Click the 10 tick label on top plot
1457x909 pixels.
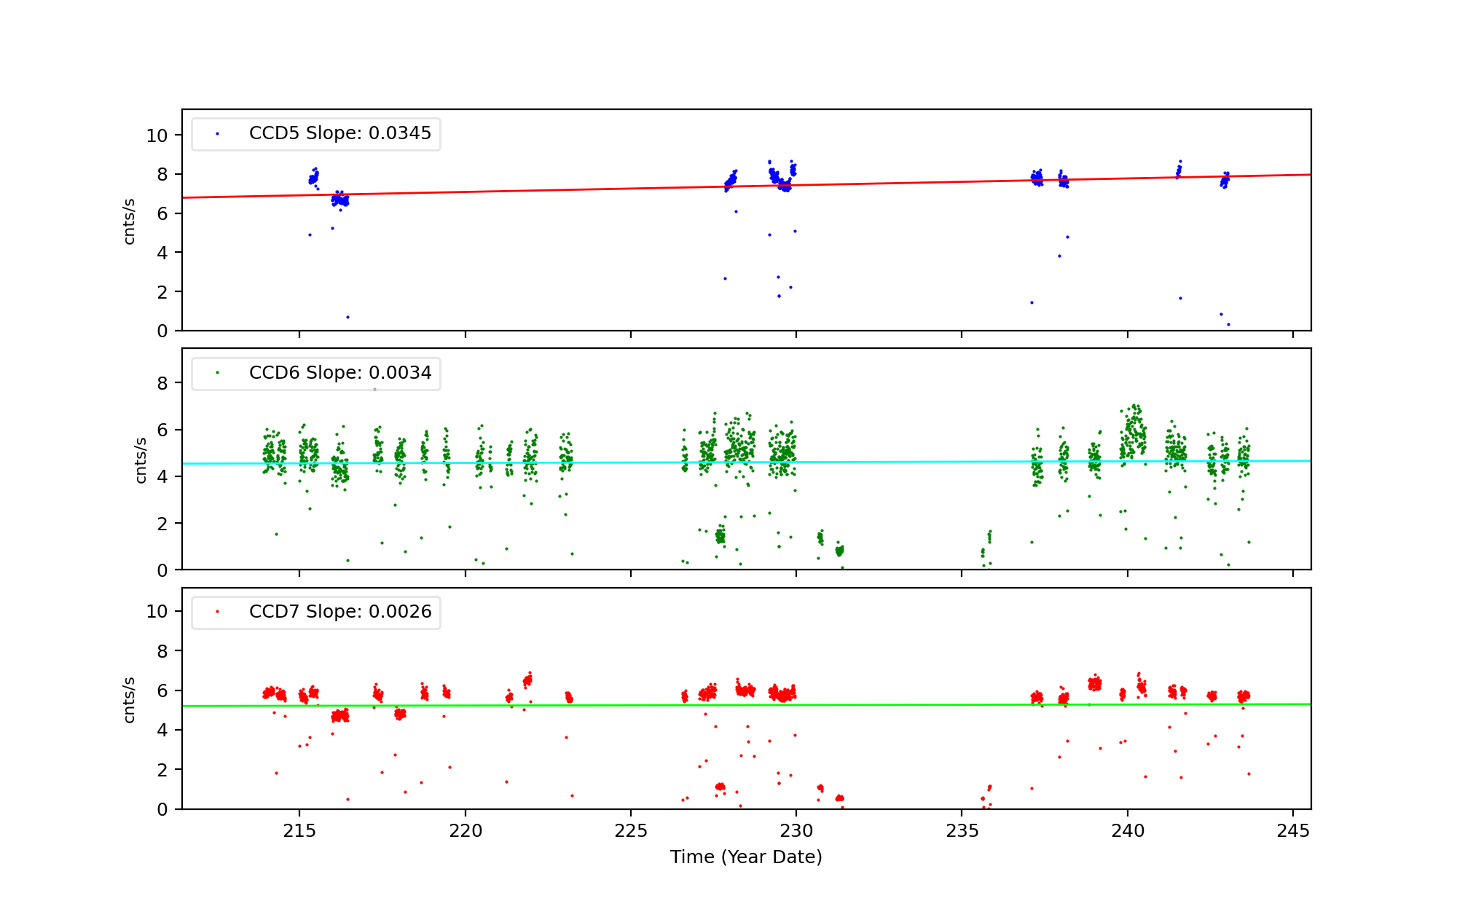pos(157,135)
